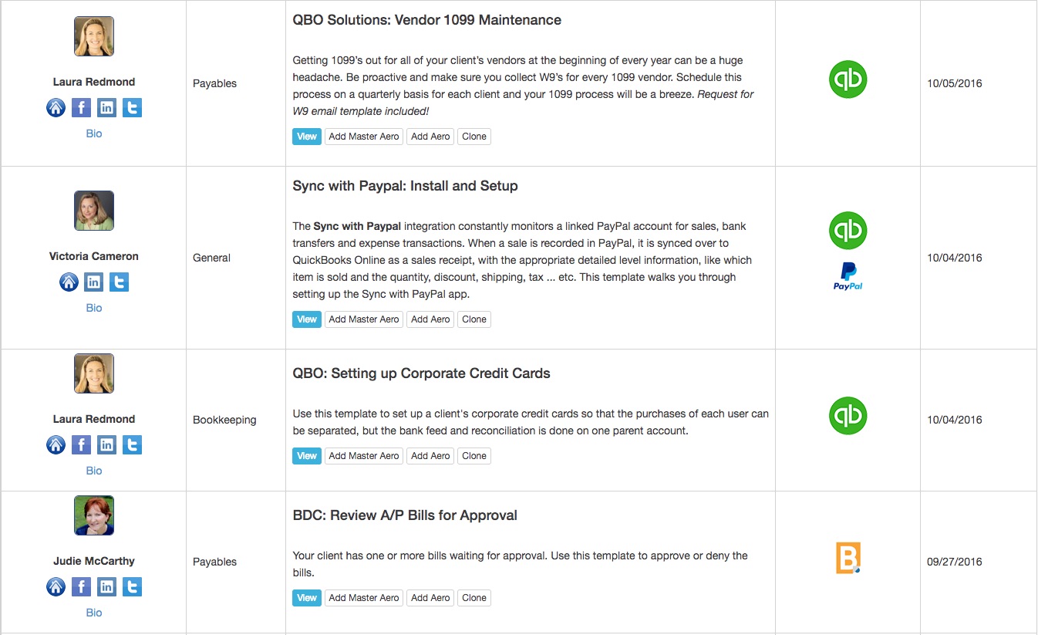Click Victoria Cameron's LinkedIn icon
1038x635 pixels.
[x=93, y=282]
